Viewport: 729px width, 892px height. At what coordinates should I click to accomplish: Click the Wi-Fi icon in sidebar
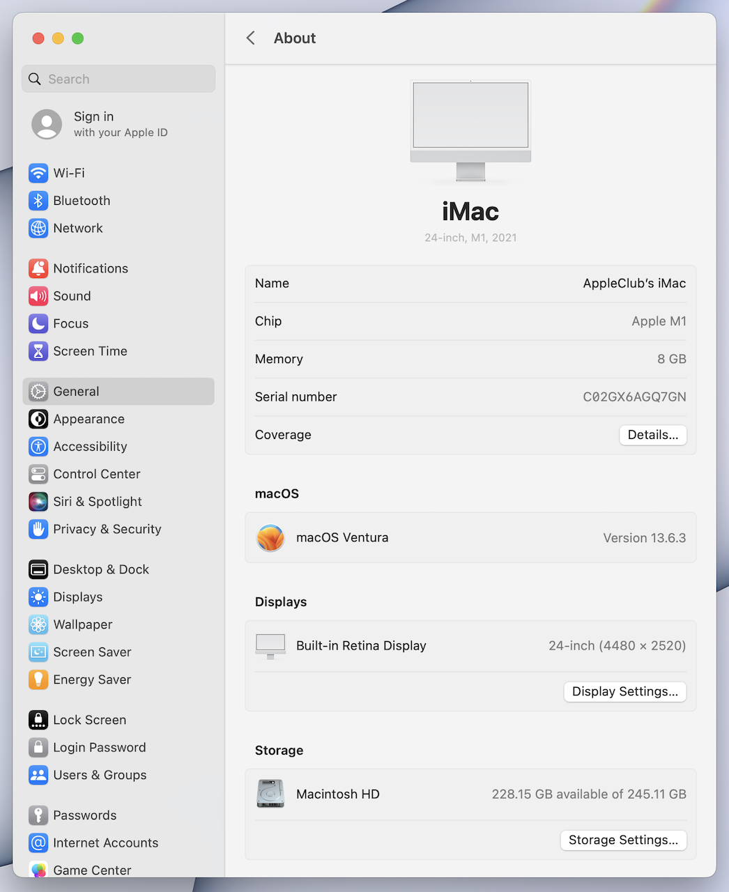[38, 173]
